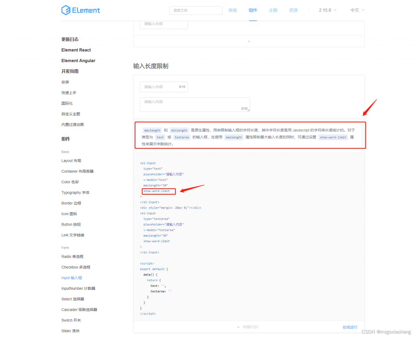Focus the 搜索文档 search box
Viewport: 415px width, 337px height.
tap(196, 10)
